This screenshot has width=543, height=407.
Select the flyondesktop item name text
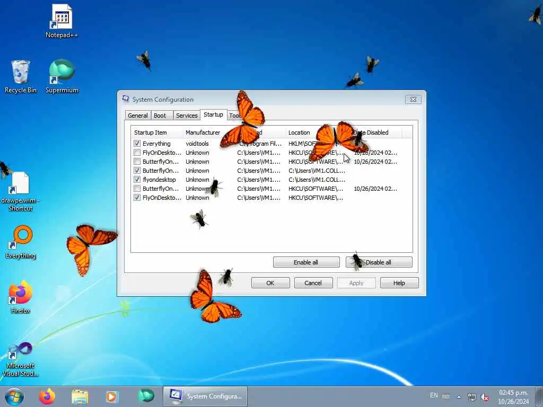[x=159, y=180]
